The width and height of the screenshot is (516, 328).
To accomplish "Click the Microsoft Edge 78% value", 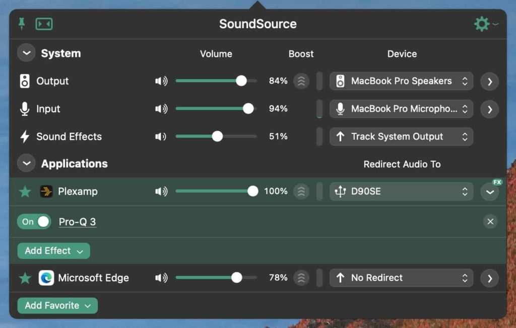I will coord(278,278).
